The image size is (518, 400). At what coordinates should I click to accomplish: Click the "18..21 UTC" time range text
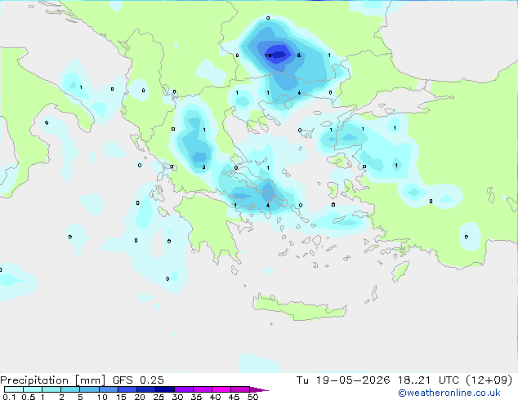pyautogui.click(x=428, y=380)
